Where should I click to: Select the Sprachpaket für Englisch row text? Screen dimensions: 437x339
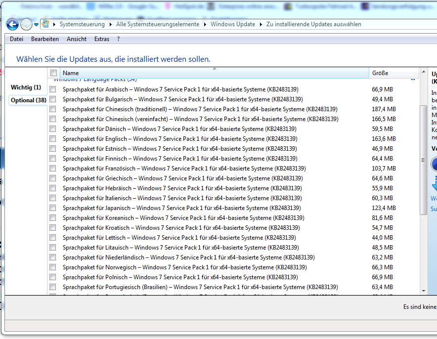click(x=180, y=139)
